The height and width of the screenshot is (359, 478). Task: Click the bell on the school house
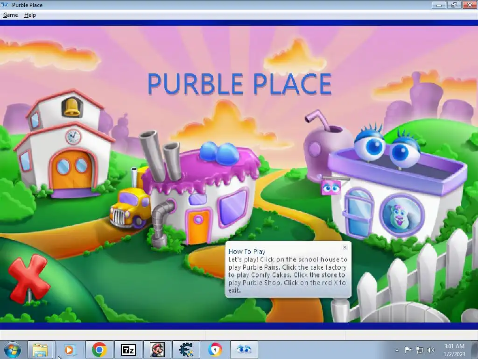point(72,108)
